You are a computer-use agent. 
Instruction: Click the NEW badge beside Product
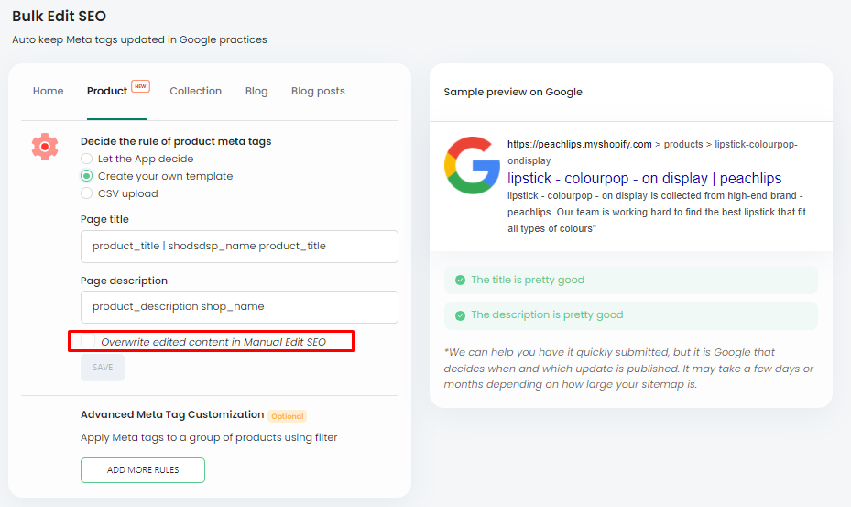click(140, 86)
